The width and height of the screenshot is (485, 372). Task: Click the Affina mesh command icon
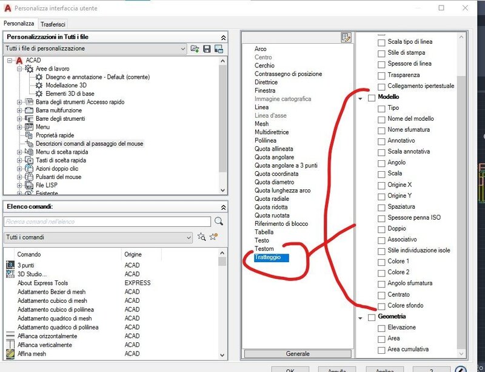10,353
